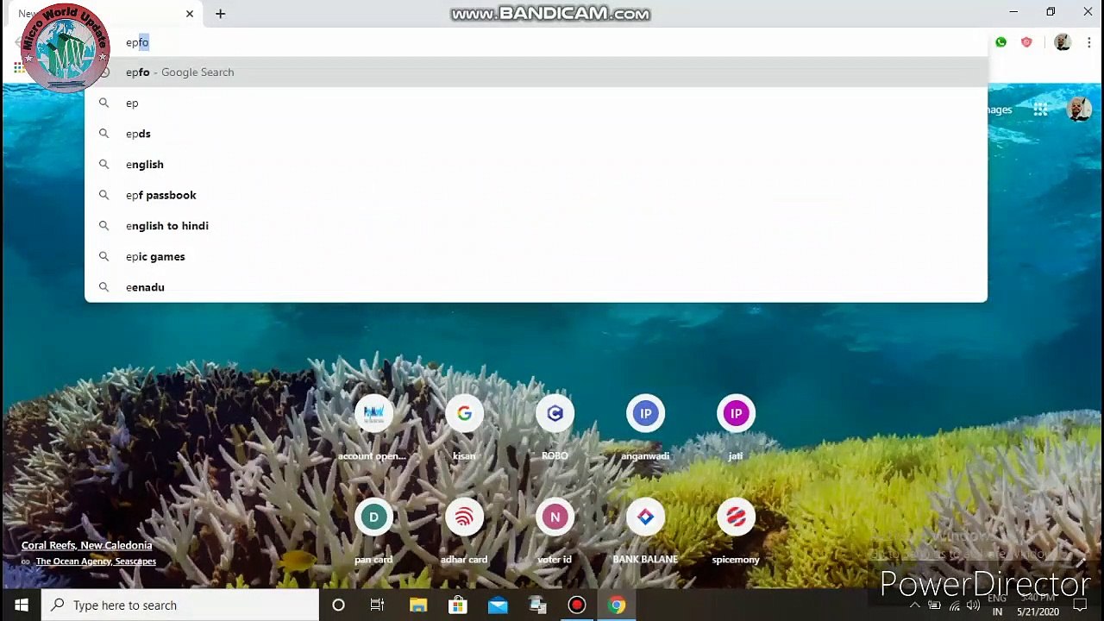Open the WhatsApp extension icon
Image resolution: width=1104 pixels, height=621 pixels.
[1000, 42]
